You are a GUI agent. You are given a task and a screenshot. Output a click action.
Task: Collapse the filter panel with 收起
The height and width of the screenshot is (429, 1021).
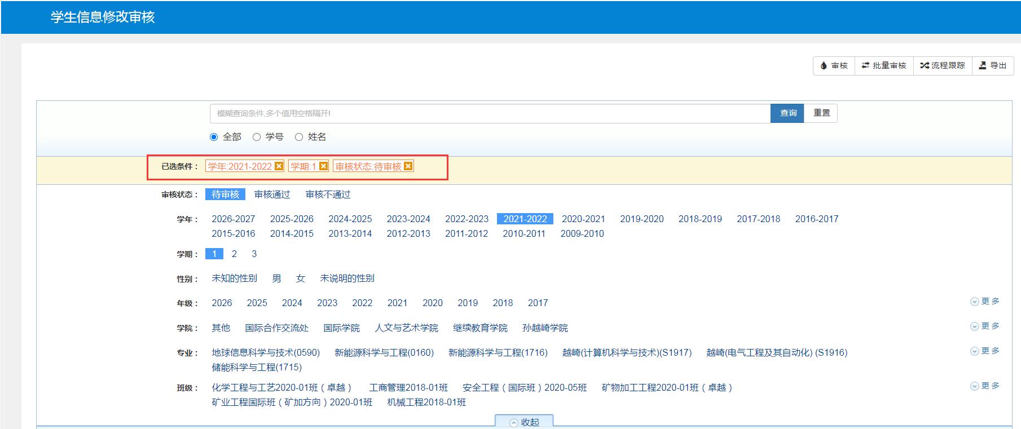[x=524, y=422]
